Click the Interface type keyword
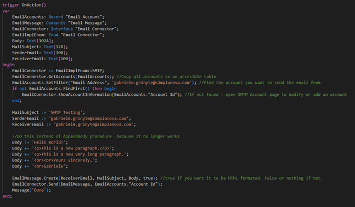Screen dimensions: 355x207 62,29
